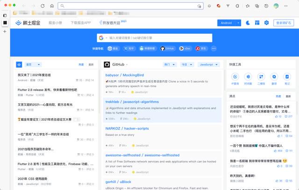Open the GitHub quick navigation shortcut

168,49
